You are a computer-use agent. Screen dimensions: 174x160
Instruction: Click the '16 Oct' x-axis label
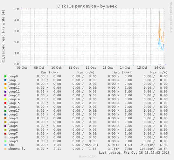click(159, 67)
